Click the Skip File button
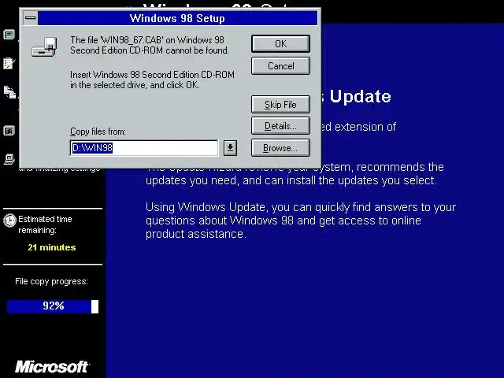This screenshot has height=378, width=504. click(x=280, y=105)
